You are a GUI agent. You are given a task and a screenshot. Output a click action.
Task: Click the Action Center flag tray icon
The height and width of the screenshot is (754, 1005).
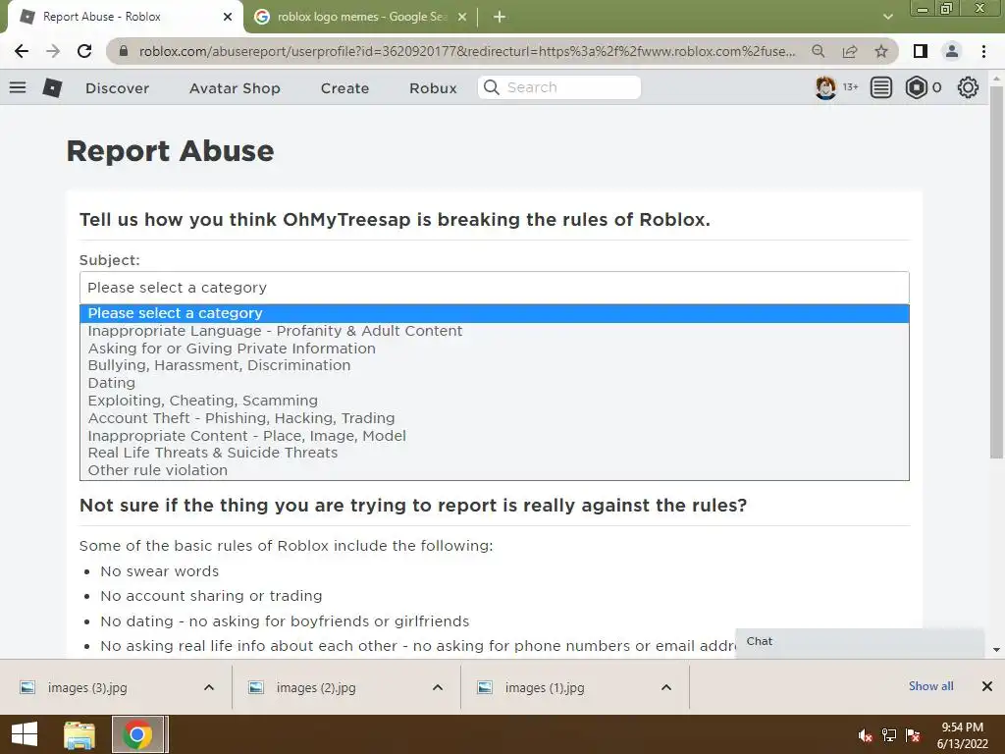coord(914,735)
